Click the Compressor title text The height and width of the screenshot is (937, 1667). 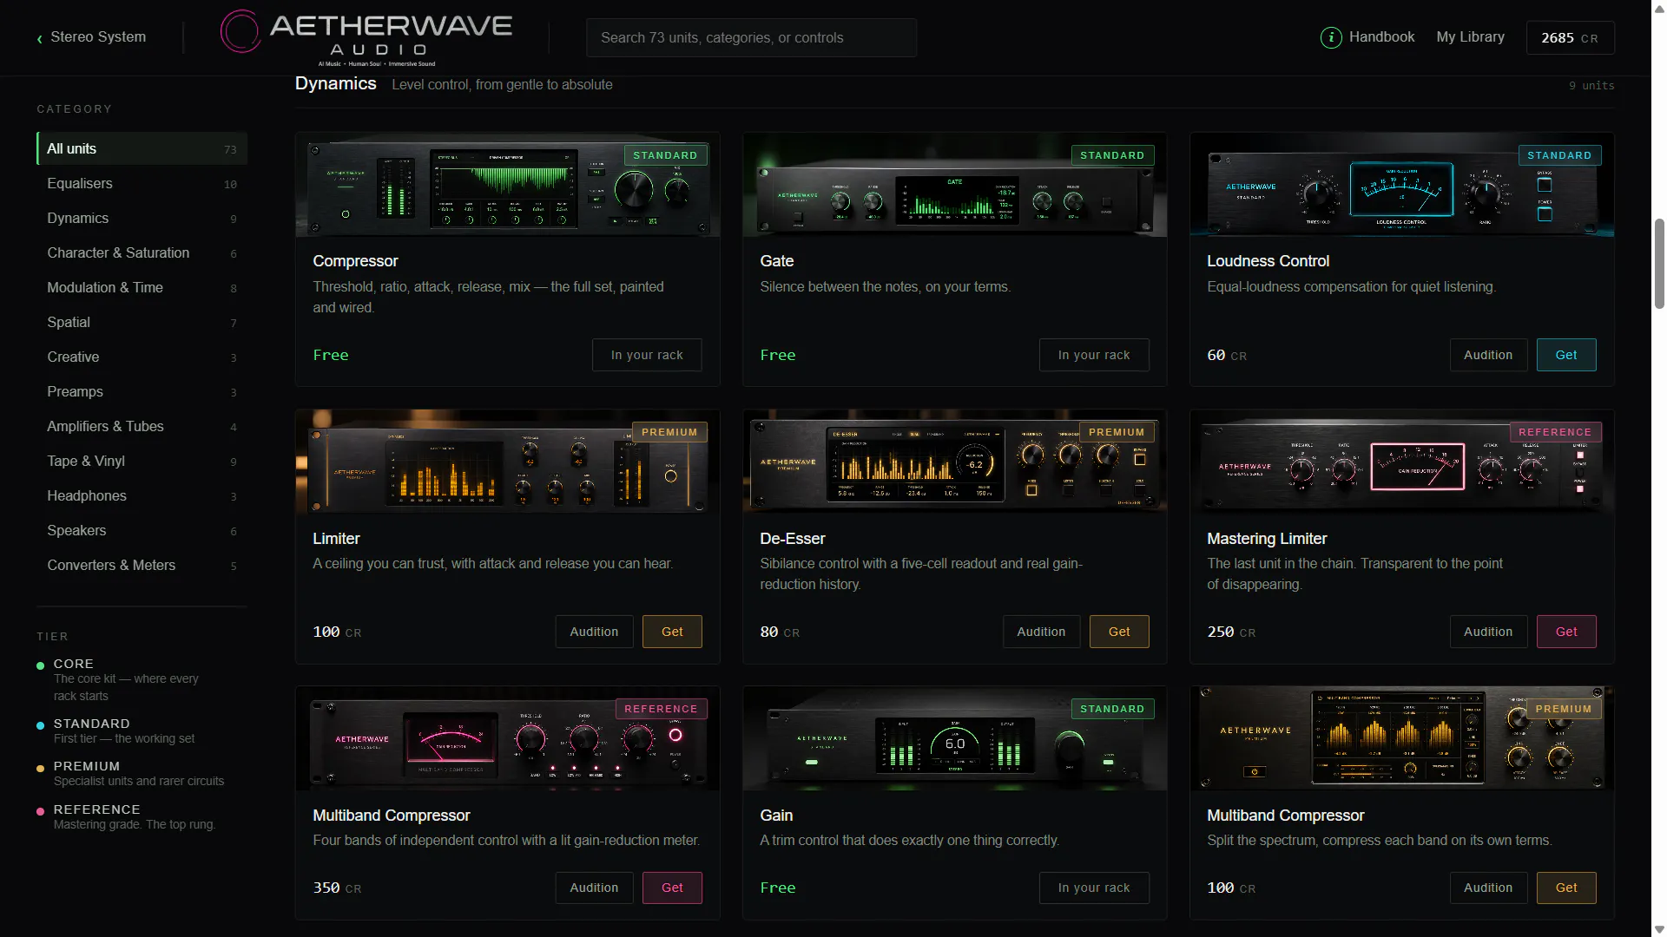355,261
